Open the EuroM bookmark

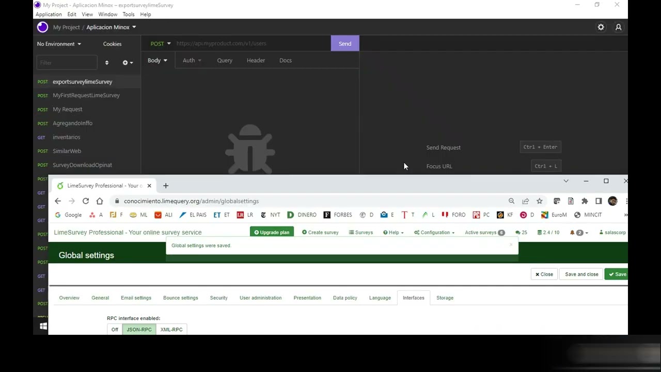click(x=554, y=215)
